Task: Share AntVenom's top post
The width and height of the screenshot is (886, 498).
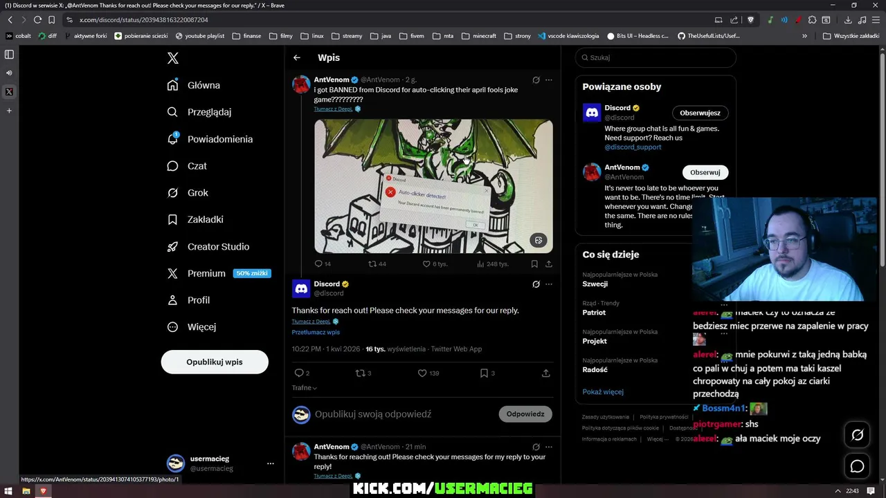Action: point(549,264)
